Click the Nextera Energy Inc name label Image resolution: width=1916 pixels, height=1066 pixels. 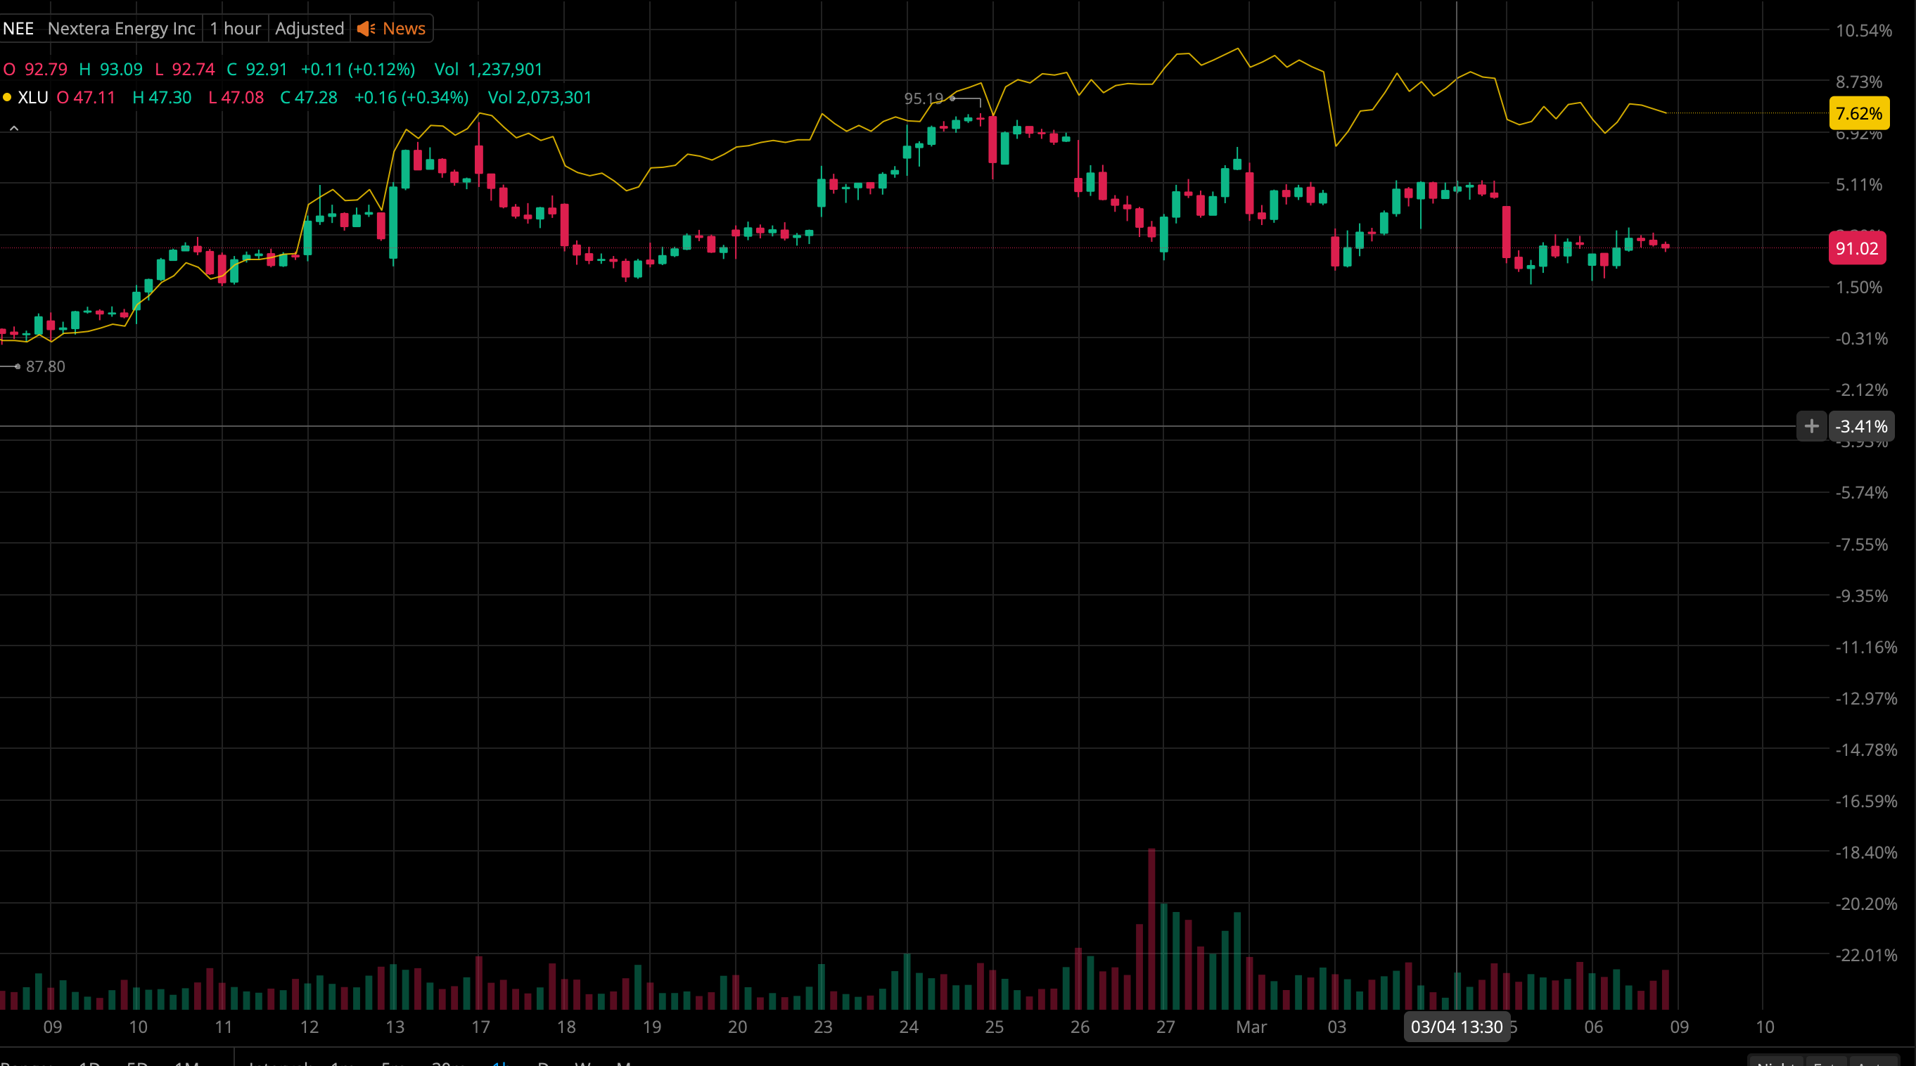[121, 28]
